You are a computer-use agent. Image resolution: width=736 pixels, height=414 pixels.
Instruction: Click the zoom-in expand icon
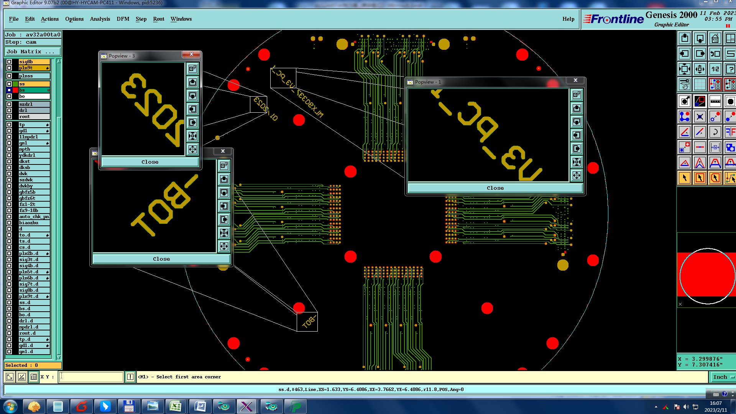tap(685, 69)
